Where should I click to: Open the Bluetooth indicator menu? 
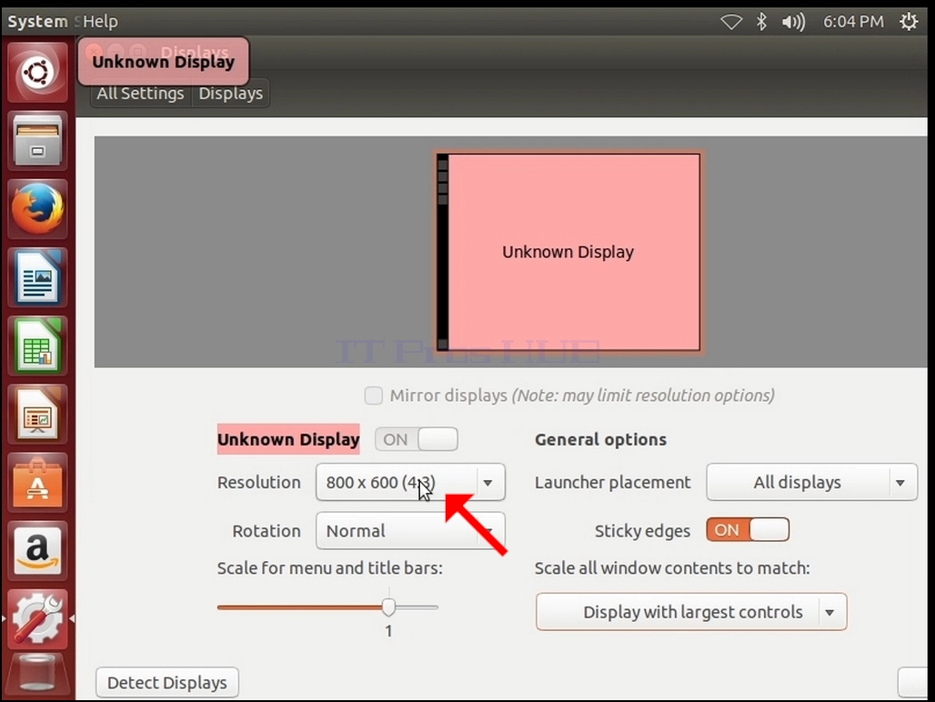(x=761, y=22)
